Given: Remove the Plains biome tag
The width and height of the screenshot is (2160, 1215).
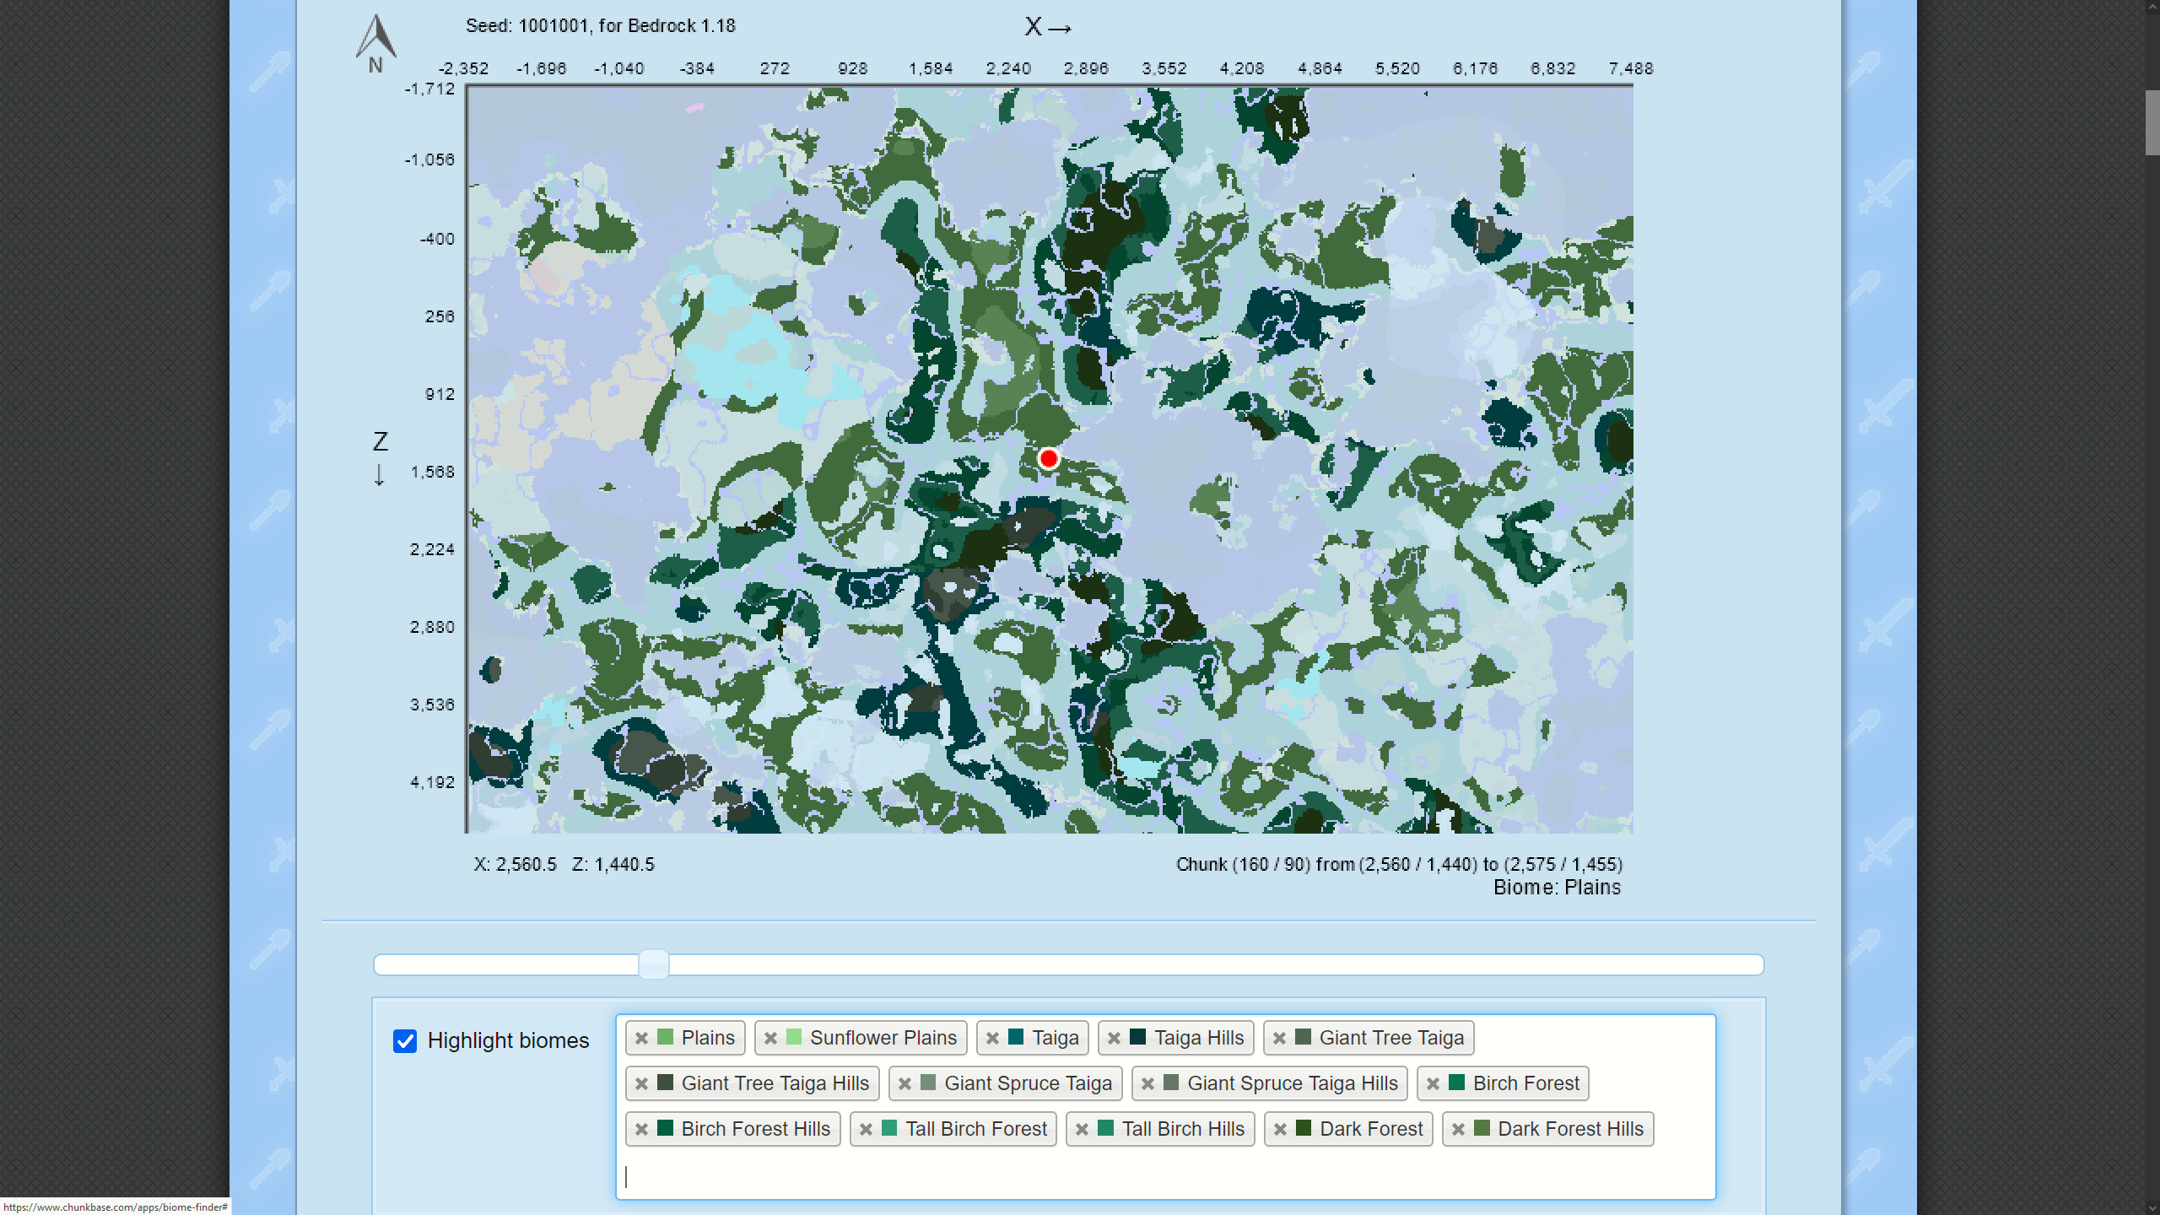Looking at the screenshot, I should coord(641,1039).
